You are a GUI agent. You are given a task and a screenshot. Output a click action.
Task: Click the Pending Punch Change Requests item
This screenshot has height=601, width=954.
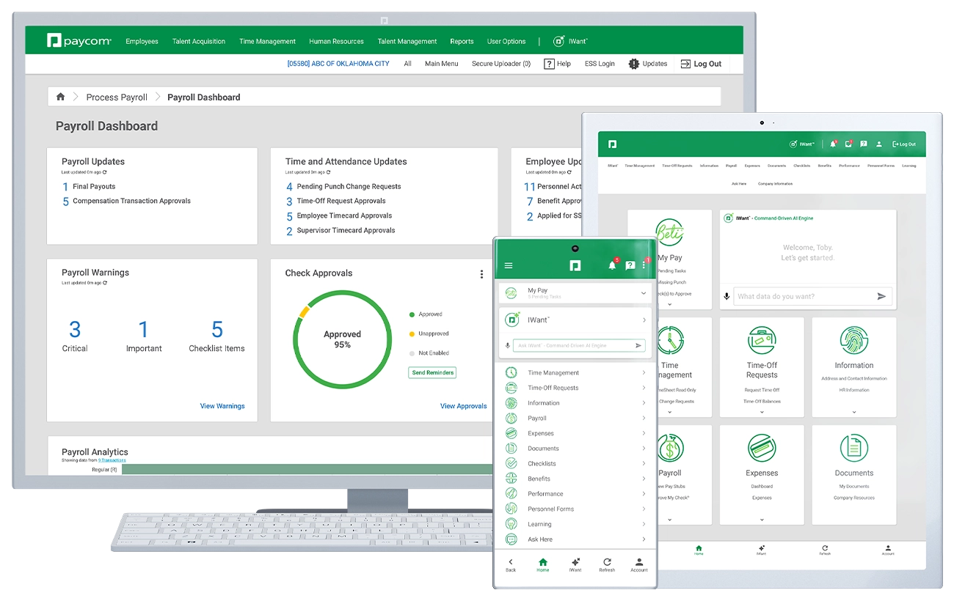click(349, 186)
